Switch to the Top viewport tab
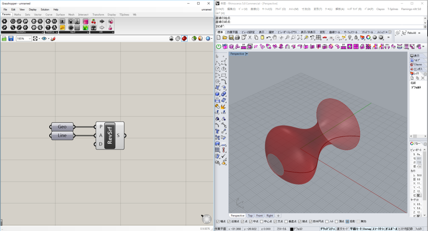Screen dimensions: 428x231 point(250,216)
